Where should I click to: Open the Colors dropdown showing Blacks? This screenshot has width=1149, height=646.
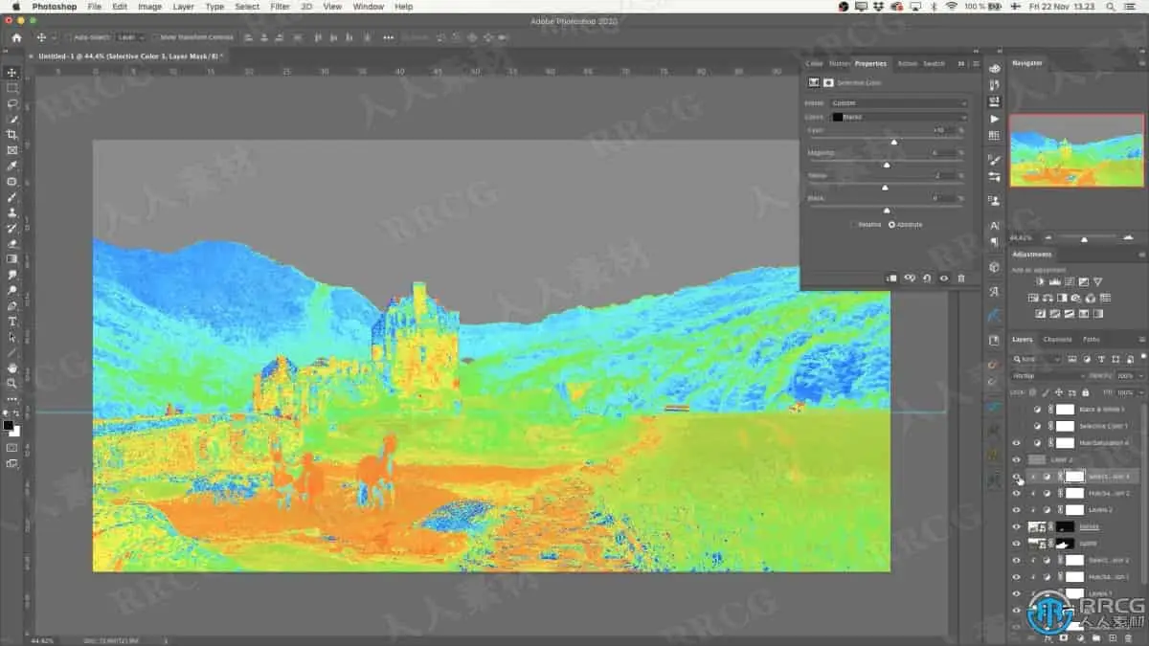(x=897, y=117)
